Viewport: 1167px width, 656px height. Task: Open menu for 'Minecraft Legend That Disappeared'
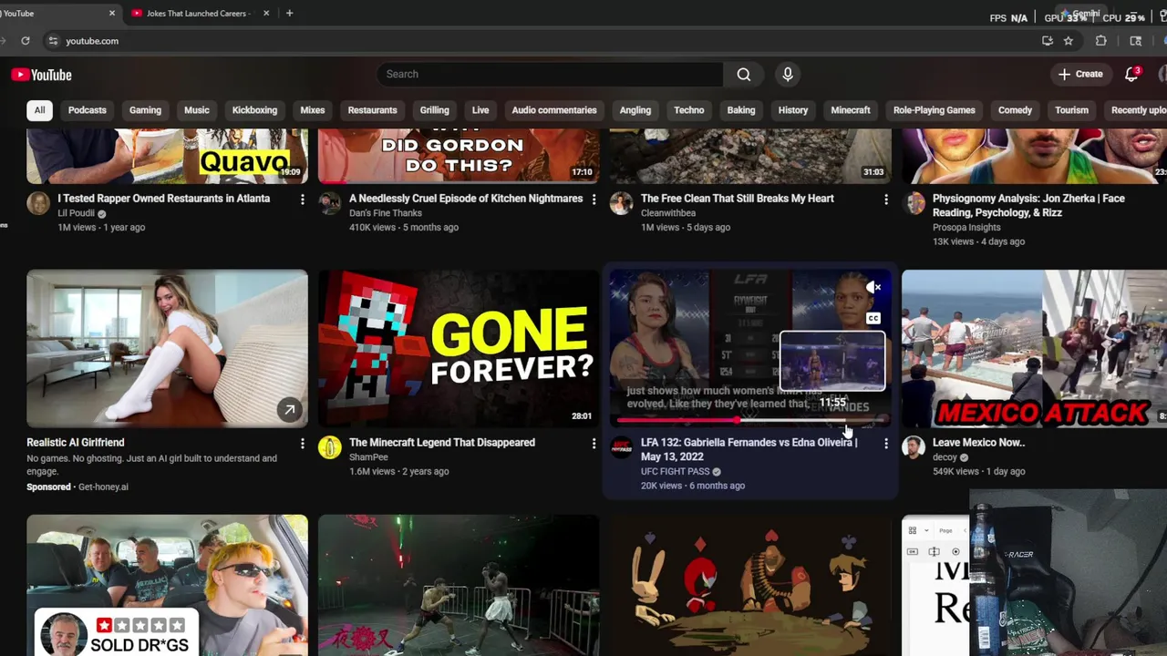pyautogui.click(x=594, y=443)
